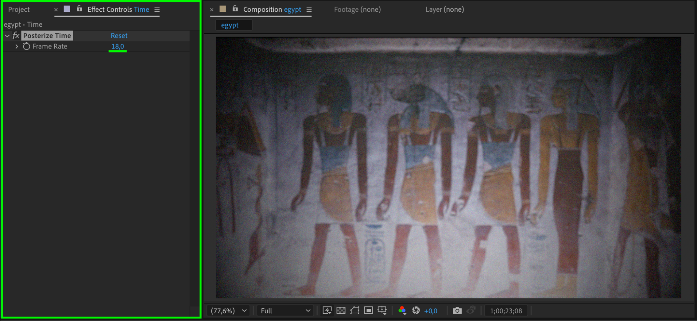The image size is (697, 321).
Task: Click the Reset Exposure aperture icon
Action: click(416, 311)
